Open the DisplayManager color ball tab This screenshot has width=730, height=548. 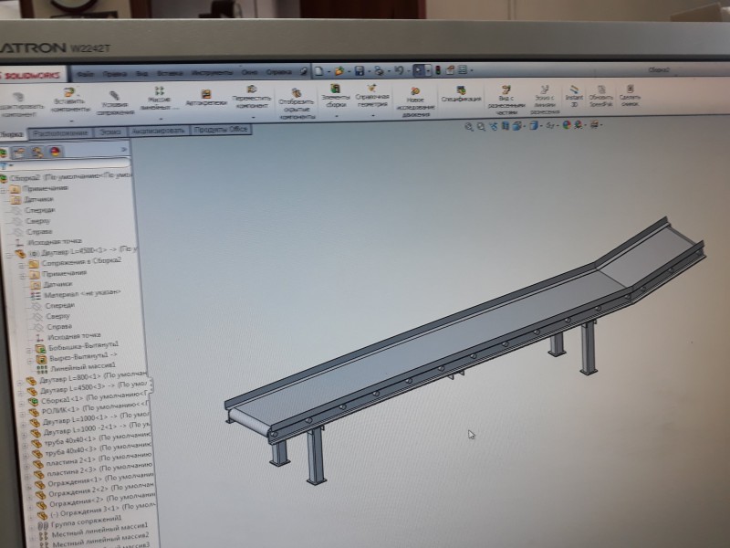tap(56, 152)
